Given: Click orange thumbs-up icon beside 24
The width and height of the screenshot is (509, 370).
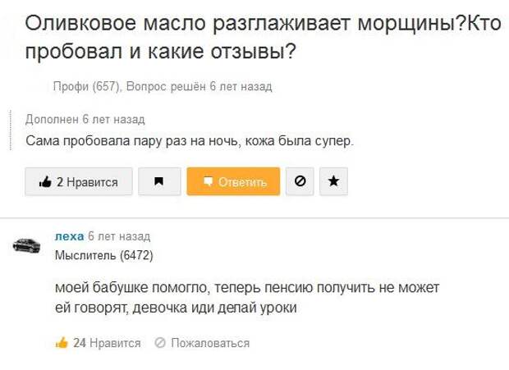Looking at the screenshot, I should point(62,343).
